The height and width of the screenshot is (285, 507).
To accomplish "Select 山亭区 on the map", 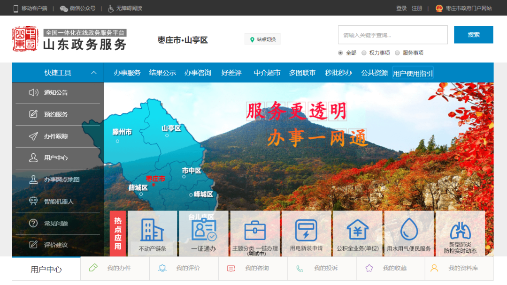I will tap(171, 128).
